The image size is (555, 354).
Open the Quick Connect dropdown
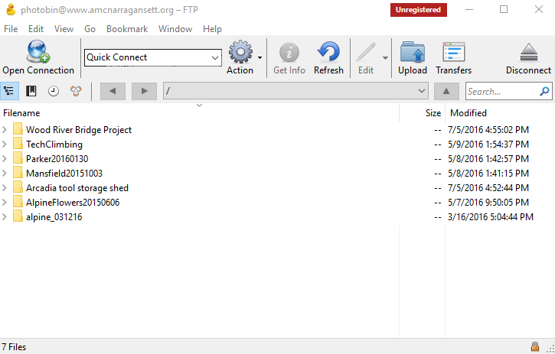214,57
